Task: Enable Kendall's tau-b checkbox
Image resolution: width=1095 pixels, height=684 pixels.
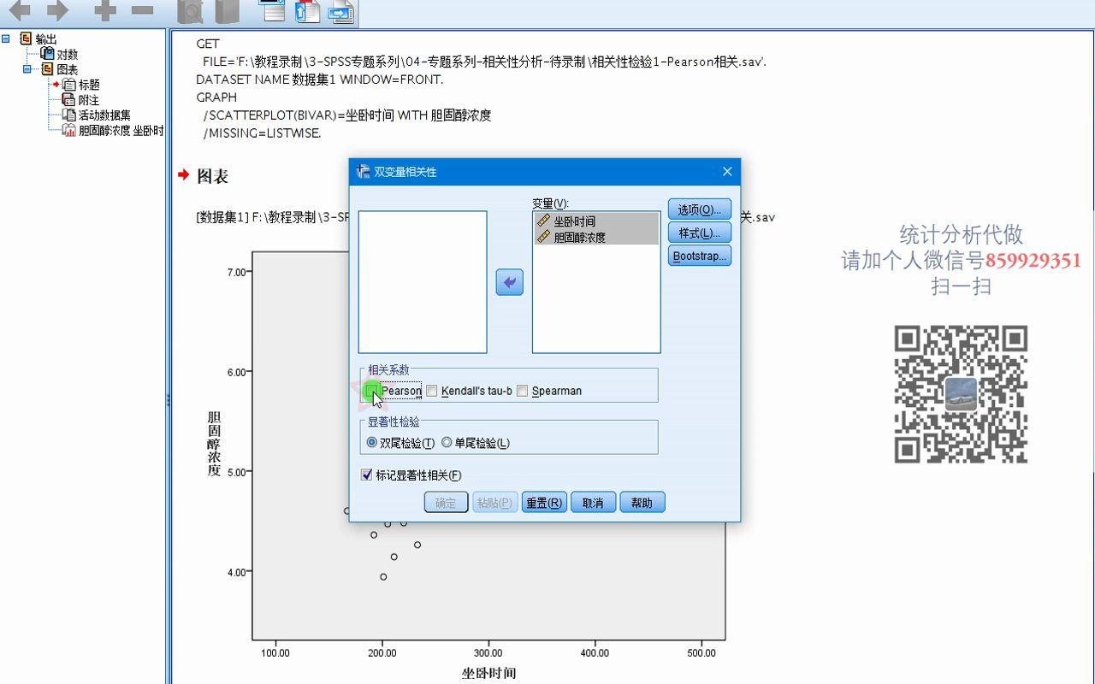Action: 432,391
